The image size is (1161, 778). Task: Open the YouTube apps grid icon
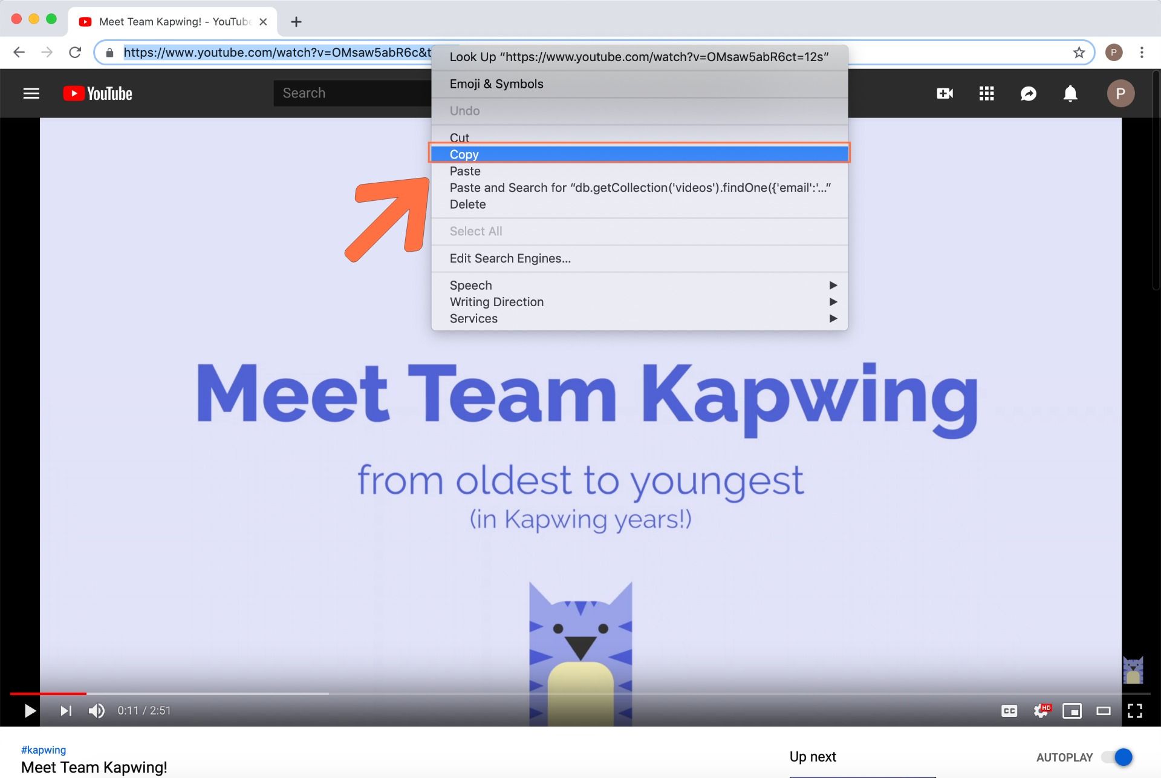pos(986,93)
